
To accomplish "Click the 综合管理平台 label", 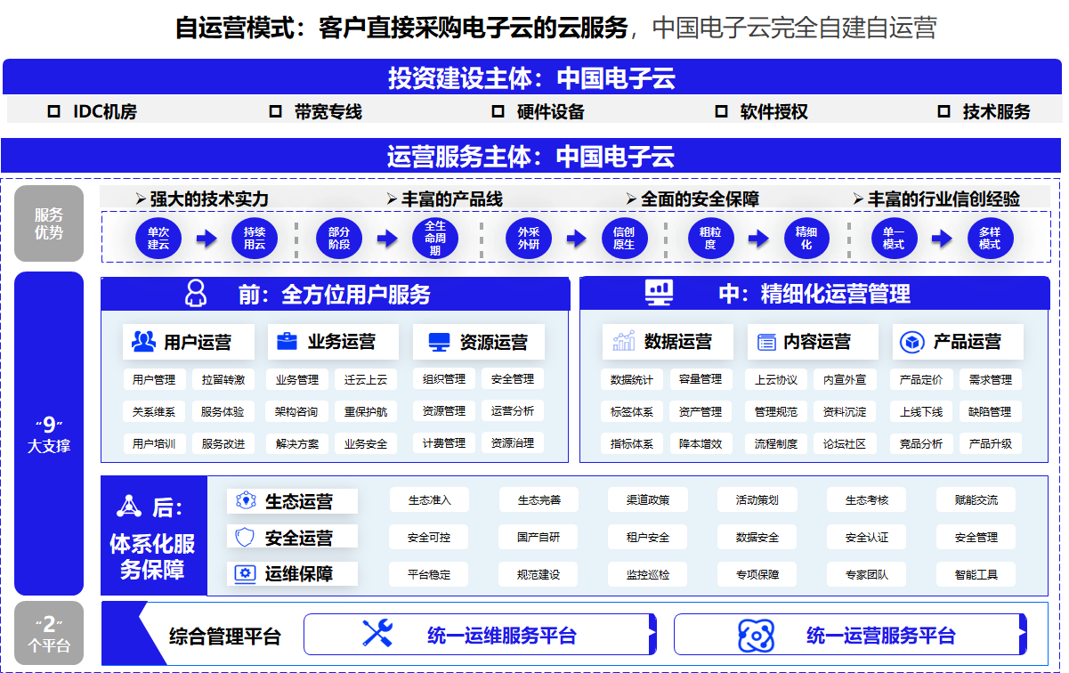I will 225,637.
